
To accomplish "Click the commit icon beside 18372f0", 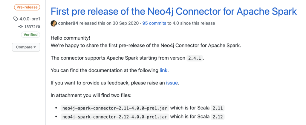I will pyautogui.click(x=21, y=27).
